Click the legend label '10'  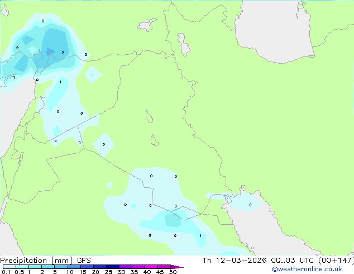click(70, 272)
